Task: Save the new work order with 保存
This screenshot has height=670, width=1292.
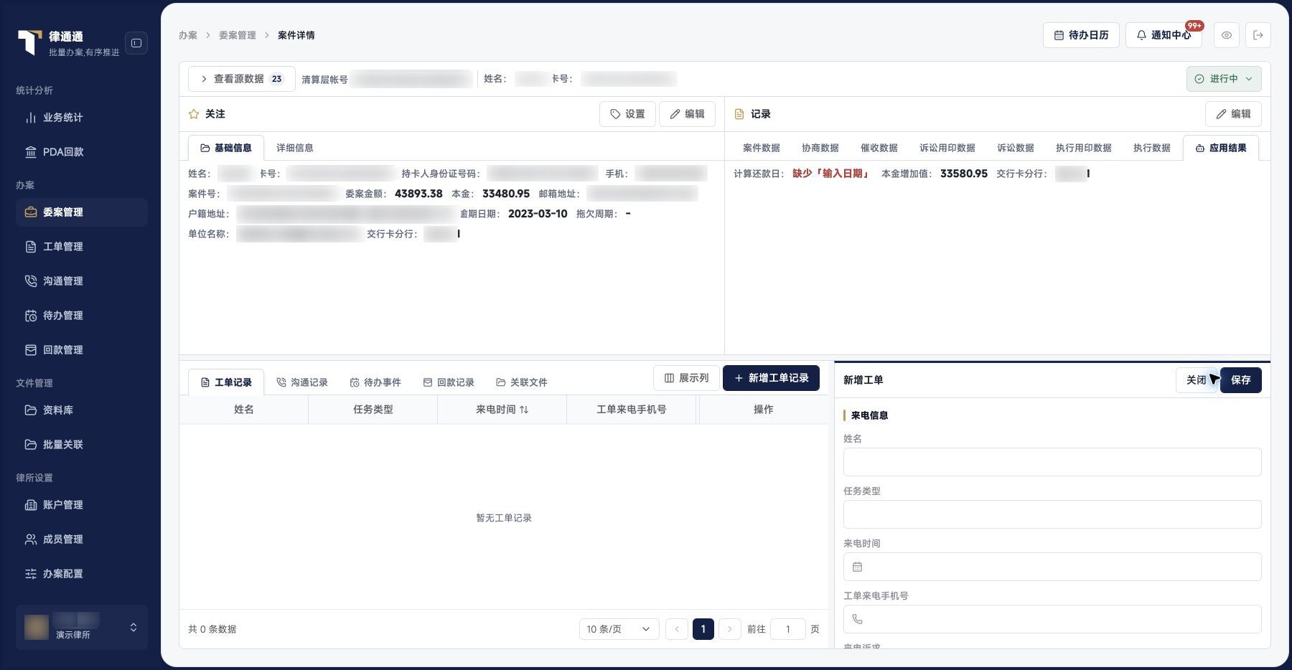Action: tap(1240, 380)
